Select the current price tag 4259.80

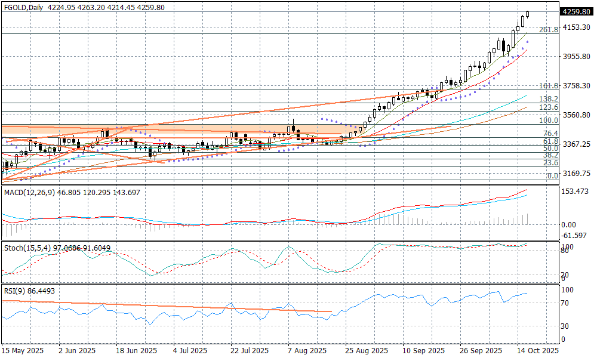coord(576,11)
